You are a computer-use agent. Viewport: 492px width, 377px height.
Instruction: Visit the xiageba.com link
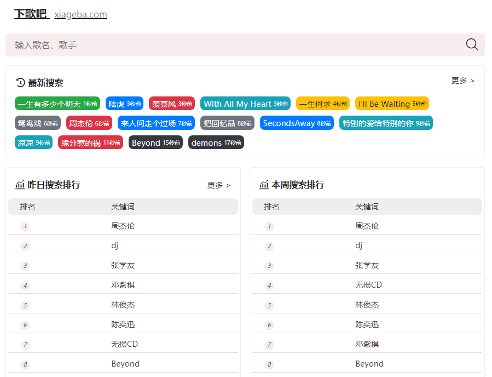click(80, 14)
